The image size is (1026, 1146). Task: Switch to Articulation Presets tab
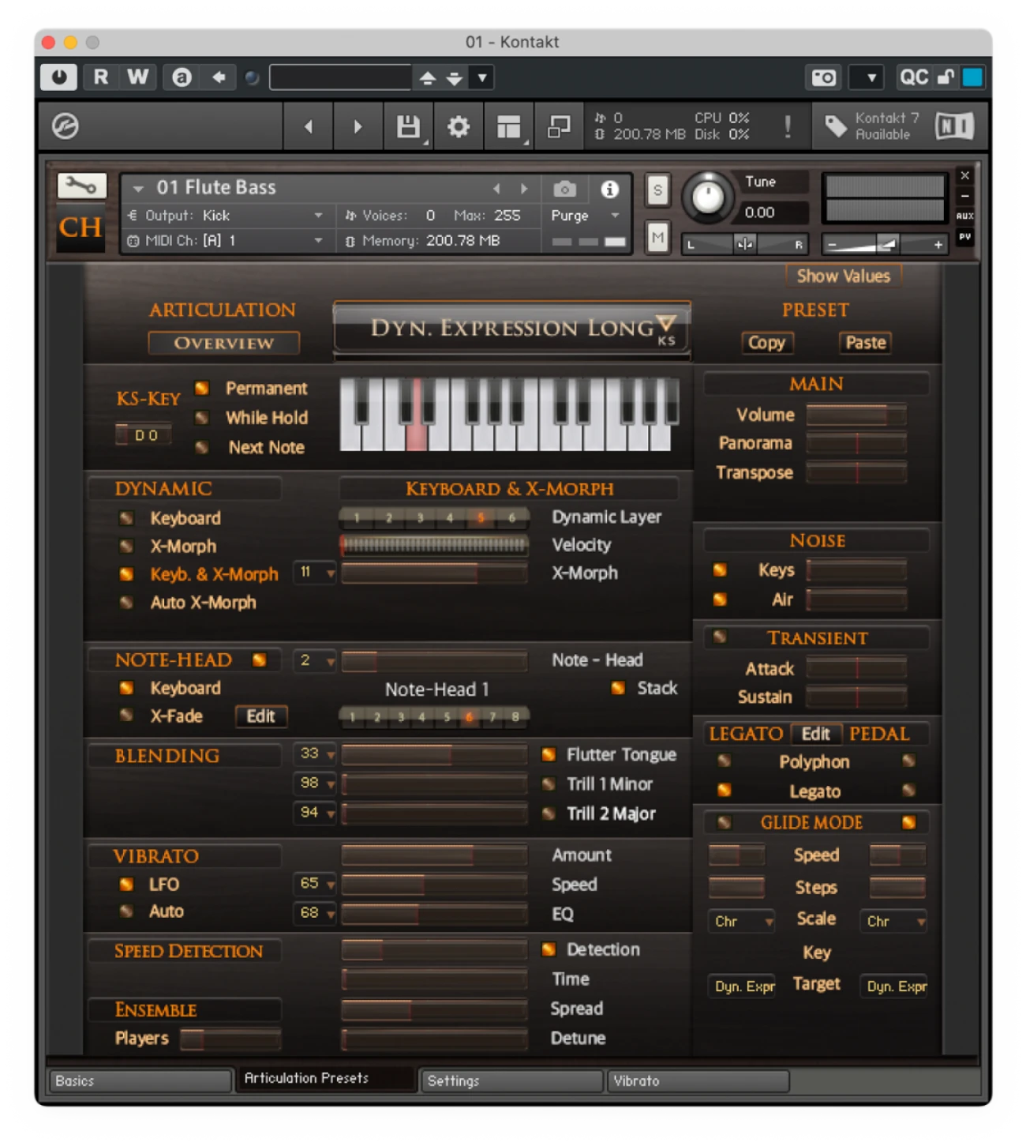[326, 1078]
